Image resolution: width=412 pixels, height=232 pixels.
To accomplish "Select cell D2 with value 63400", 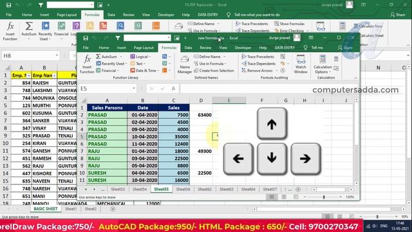I will (x=201, y=115).
